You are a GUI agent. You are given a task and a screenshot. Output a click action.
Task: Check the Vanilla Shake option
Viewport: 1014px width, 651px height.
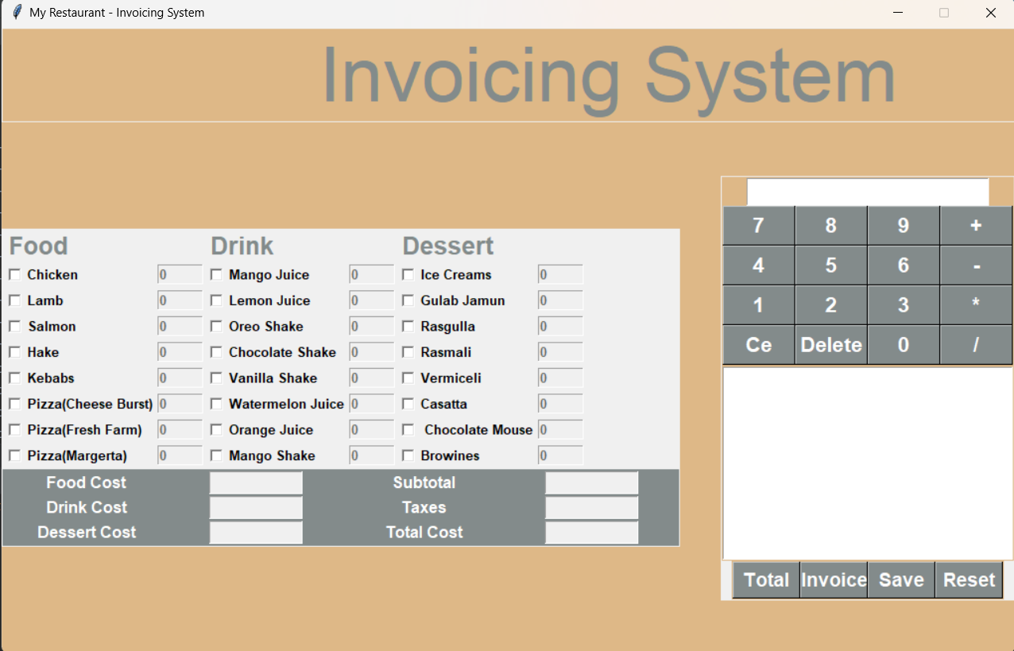click(216, 378)
